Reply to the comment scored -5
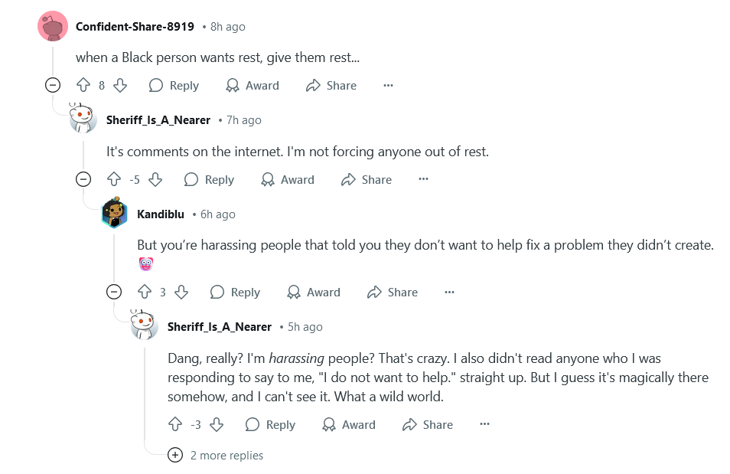The height and width of the screenshot is (474, 730). [x=210, y=179]
